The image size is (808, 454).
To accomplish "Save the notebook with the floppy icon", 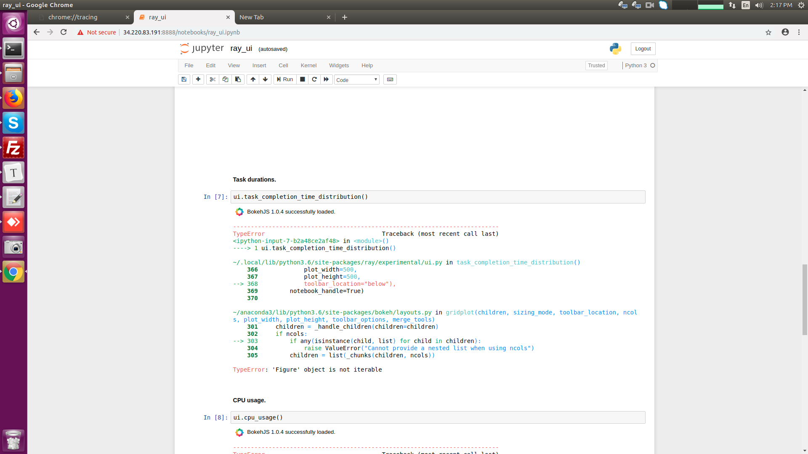I will (x=184, y=79).
